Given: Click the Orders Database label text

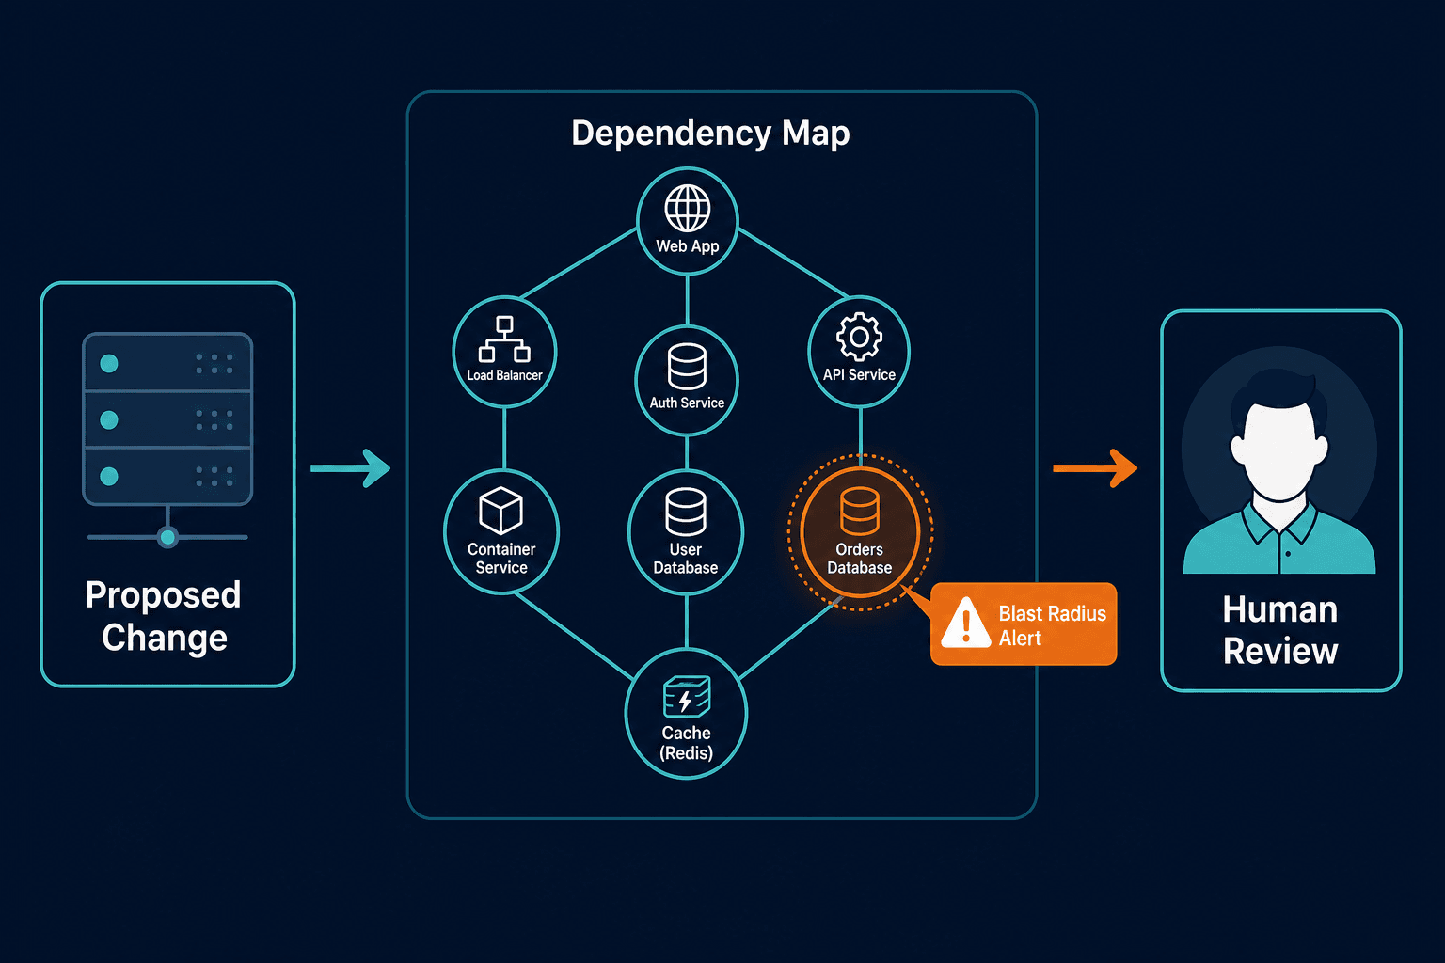Looking at the screenshot, I should pyautogui.click(x=860, y=559).
